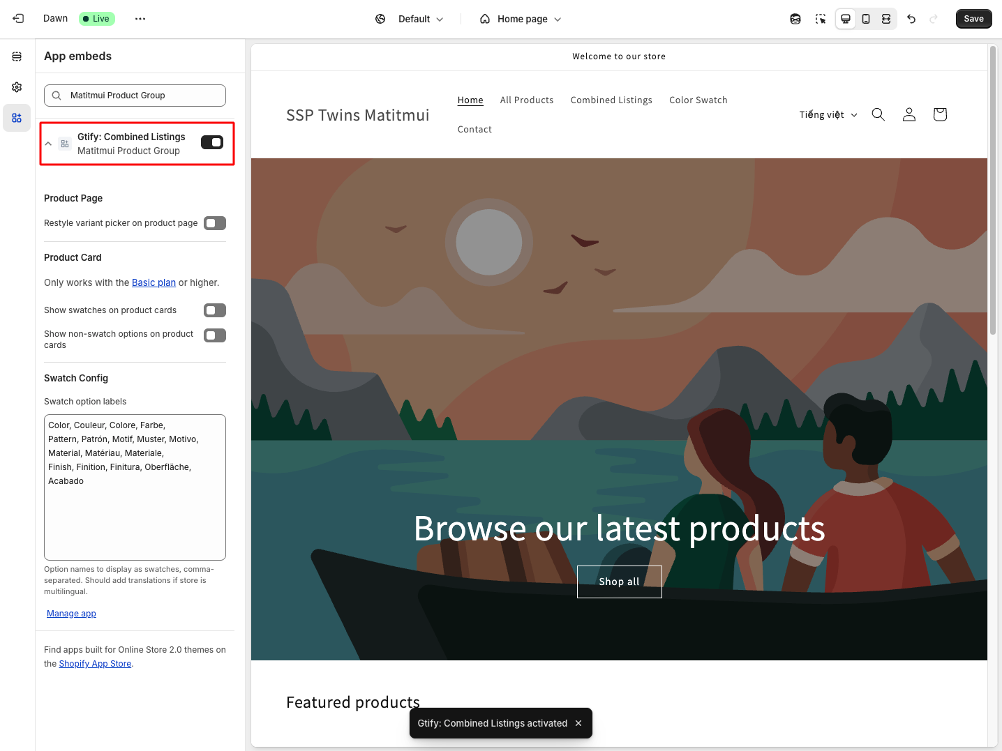
Task: Open the Sections sidebar icon
Action: click(x=17, y=56)
